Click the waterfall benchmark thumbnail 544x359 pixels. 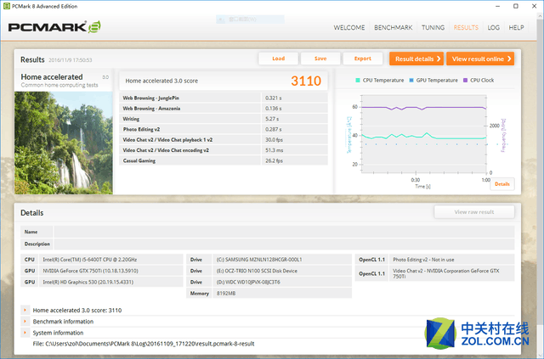[64, 143]
